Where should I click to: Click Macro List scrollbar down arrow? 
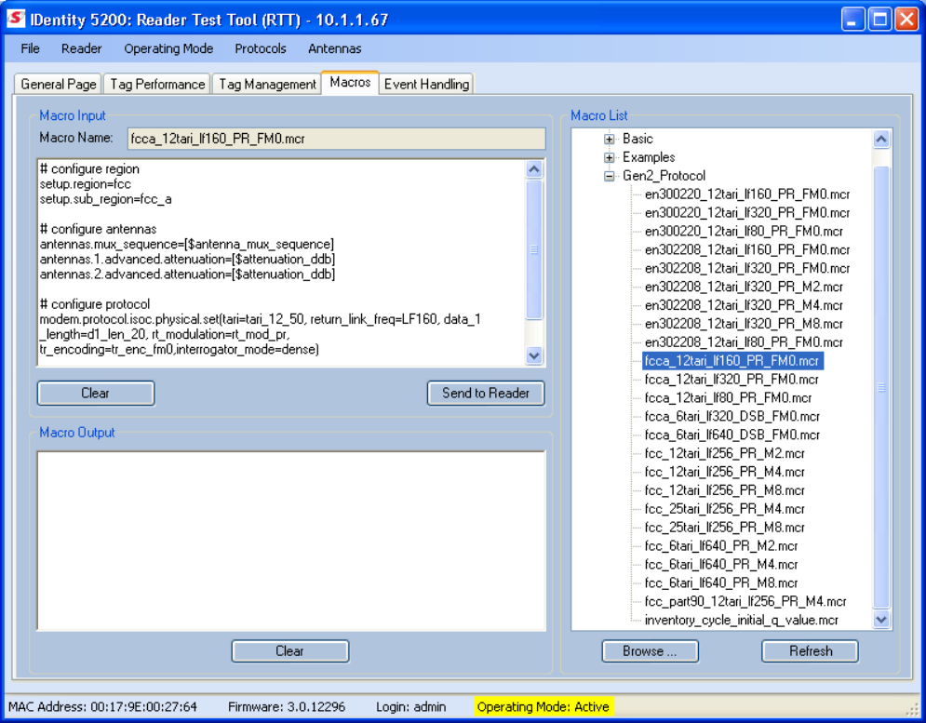tap(881, 620)
